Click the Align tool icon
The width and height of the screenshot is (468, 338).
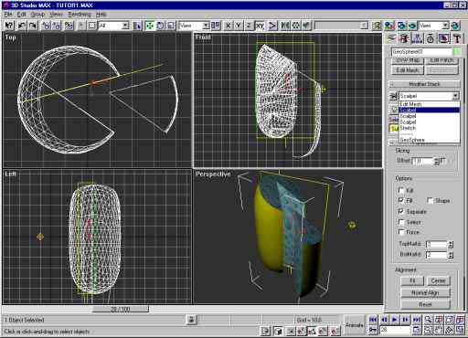pos(306,26)
